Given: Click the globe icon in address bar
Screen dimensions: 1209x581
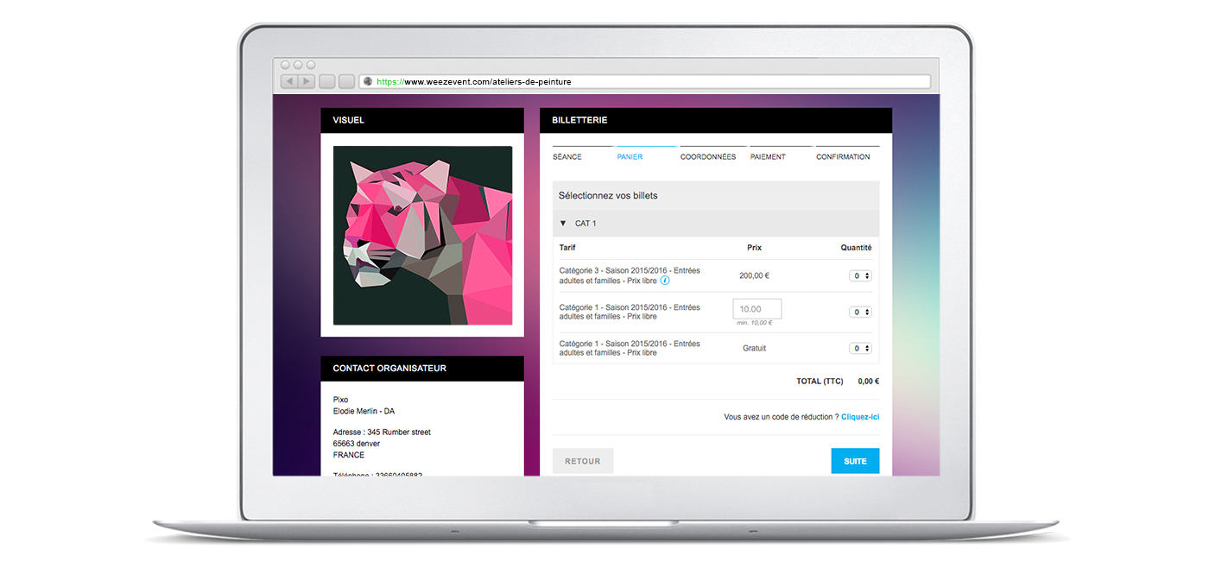Looking at the screenshot, I should (367, 82).
